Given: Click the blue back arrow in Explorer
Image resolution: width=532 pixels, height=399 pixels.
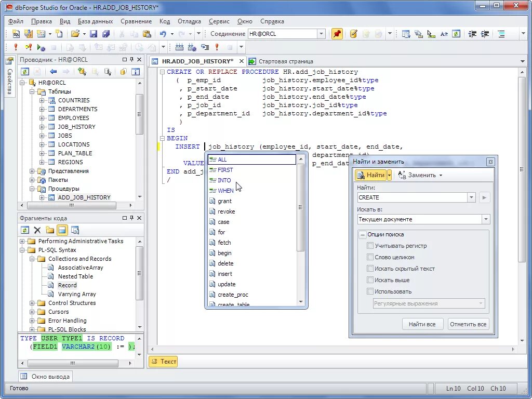Looking at the screenshot, I should pyautogui.click(x=54, y=72).
